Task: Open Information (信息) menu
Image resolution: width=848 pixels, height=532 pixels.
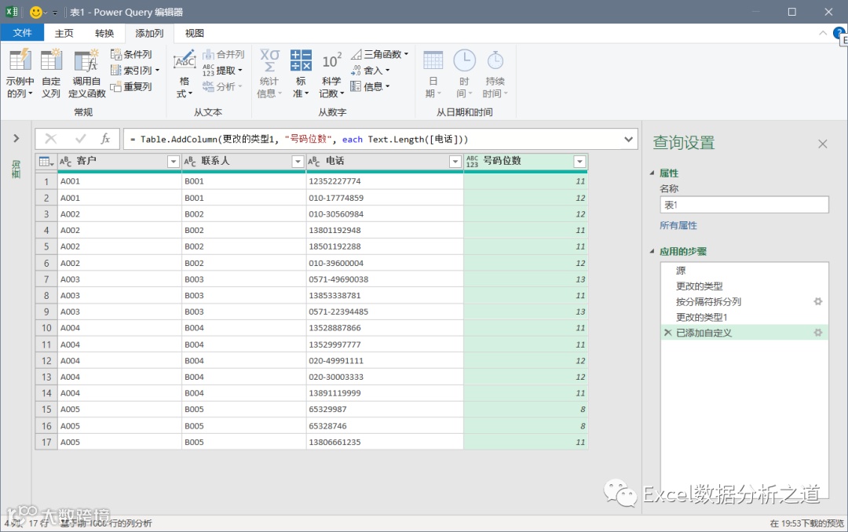Action: [370, 86]
